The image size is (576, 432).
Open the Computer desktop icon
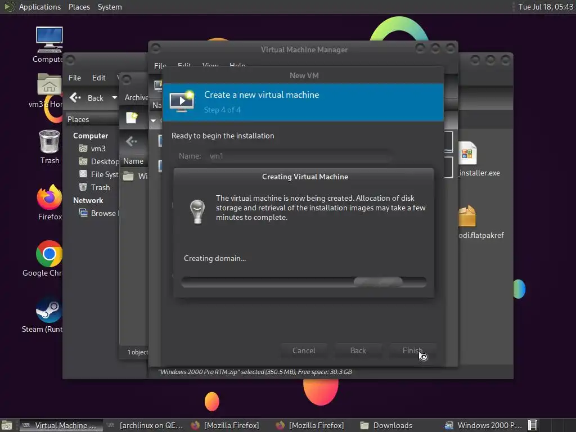click(49, 40)
